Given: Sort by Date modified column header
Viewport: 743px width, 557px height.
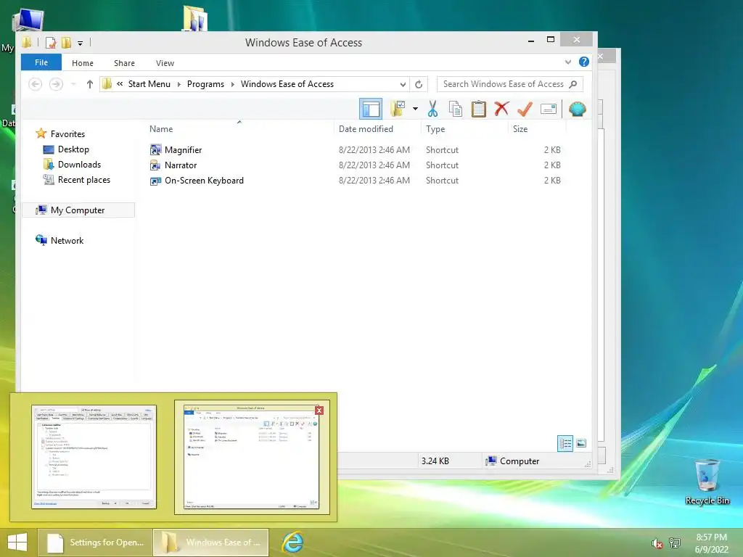Looking at the screenshot, I should click(366, 129).
